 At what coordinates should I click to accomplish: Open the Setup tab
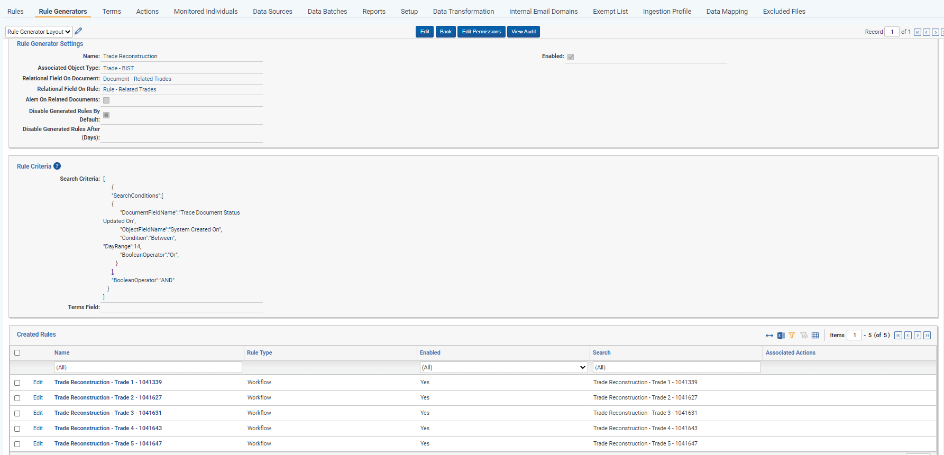(x=409, y=11)
